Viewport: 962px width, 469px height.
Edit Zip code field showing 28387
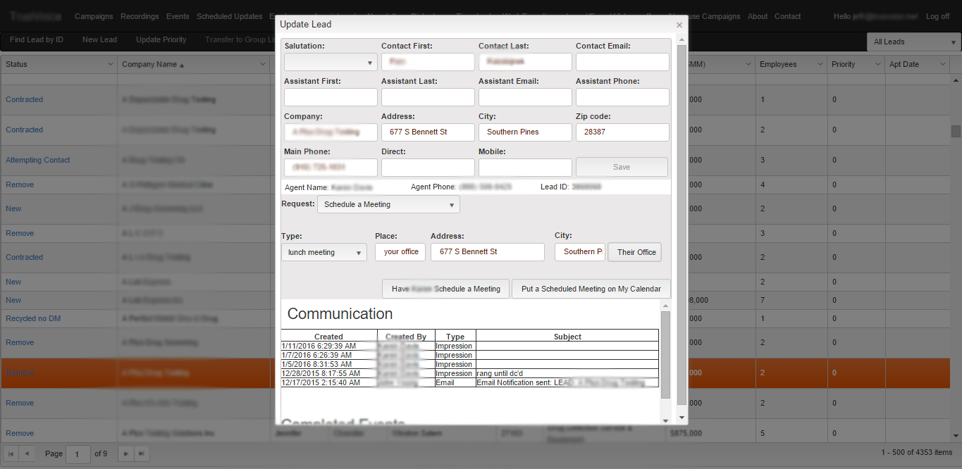click(x=622, y=132)
